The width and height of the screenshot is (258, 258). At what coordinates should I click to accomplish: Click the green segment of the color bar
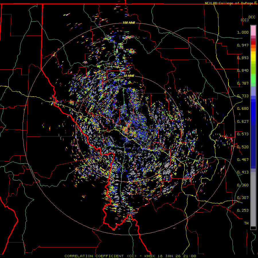click(x=253, y=78)
